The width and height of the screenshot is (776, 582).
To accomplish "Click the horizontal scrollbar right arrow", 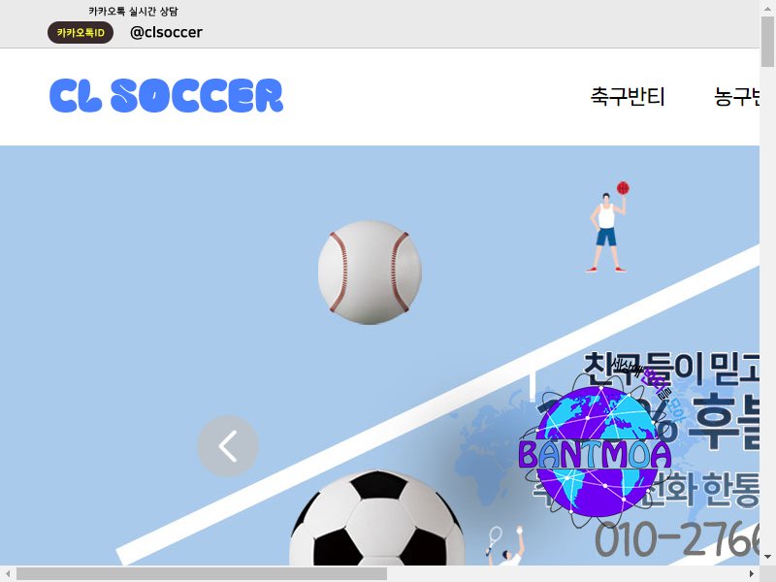I will coord(752,573).
